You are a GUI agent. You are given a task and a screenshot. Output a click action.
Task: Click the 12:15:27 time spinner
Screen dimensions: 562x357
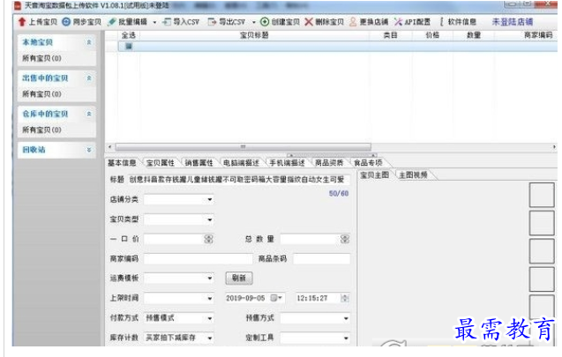[x=345, y=298]
